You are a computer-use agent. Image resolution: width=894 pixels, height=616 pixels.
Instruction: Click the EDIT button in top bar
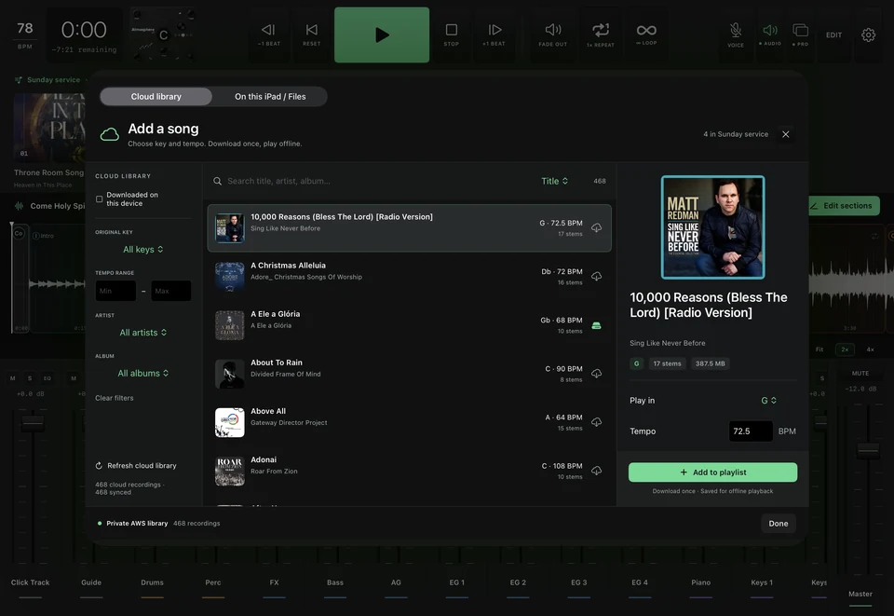[833, 34]
